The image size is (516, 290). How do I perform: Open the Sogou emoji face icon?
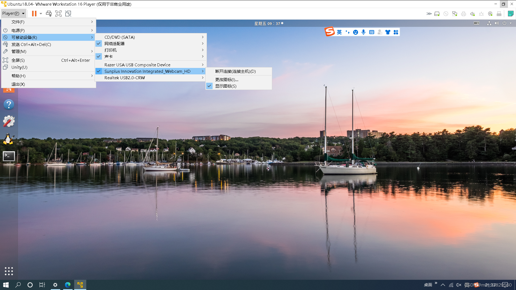tap(356, 32)
